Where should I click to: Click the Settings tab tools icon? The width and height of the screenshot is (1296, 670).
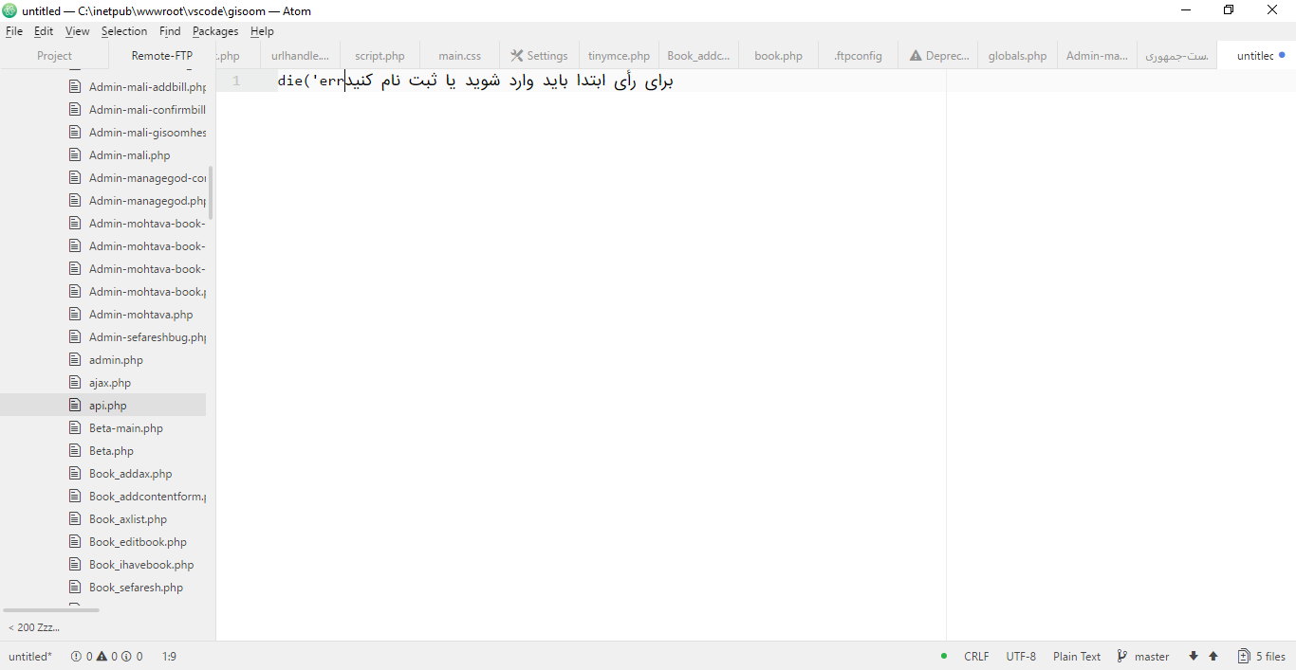coord(516,56)
